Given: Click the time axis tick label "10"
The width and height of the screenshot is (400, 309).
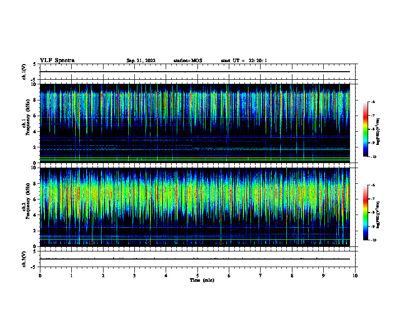Looking at the screenshot, I should [355, 276].
